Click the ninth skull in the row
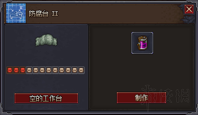Screen dimensions: 198x115 62,70
